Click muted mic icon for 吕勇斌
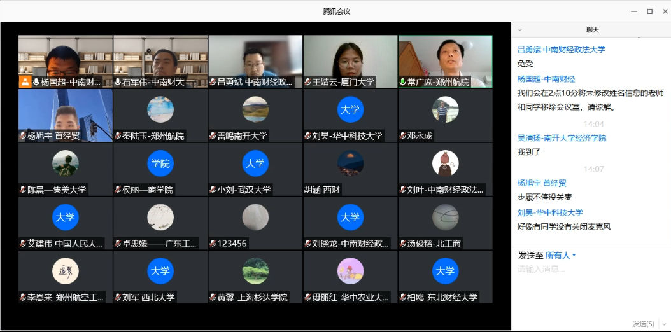This screenshot has width=671, height=332. coord(213,82)
